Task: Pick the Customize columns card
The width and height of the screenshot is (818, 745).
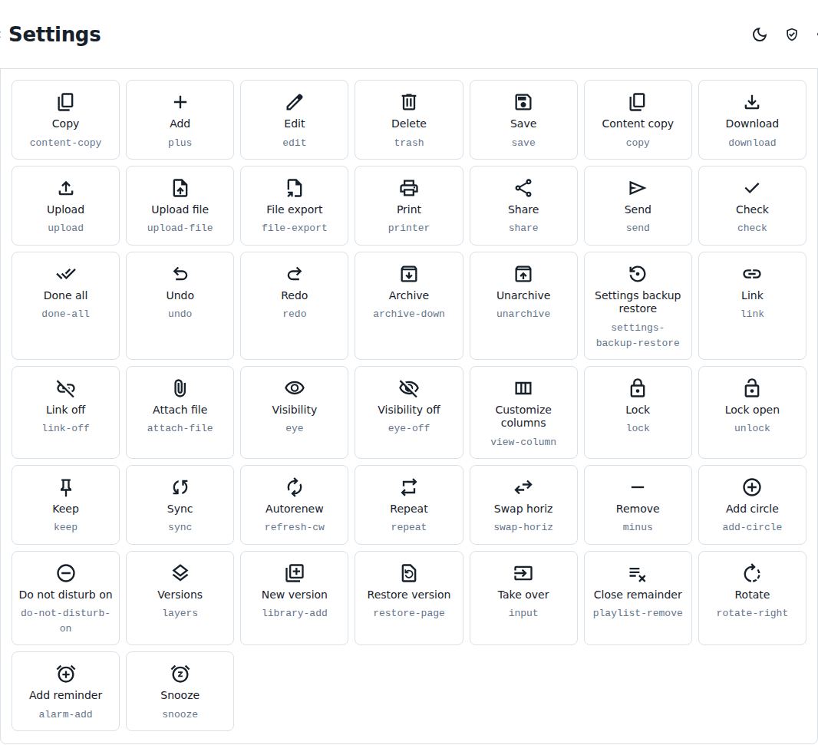Action: point(523,412)
